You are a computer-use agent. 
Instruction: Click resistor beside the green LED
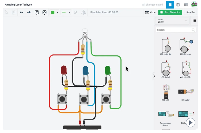pos(110,85)
